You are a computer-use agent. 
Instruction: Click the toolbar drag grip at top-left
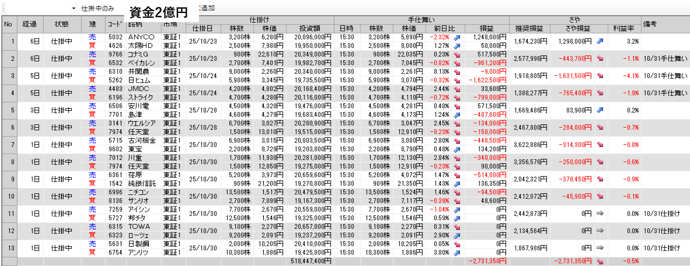click(x=2, y=8)
